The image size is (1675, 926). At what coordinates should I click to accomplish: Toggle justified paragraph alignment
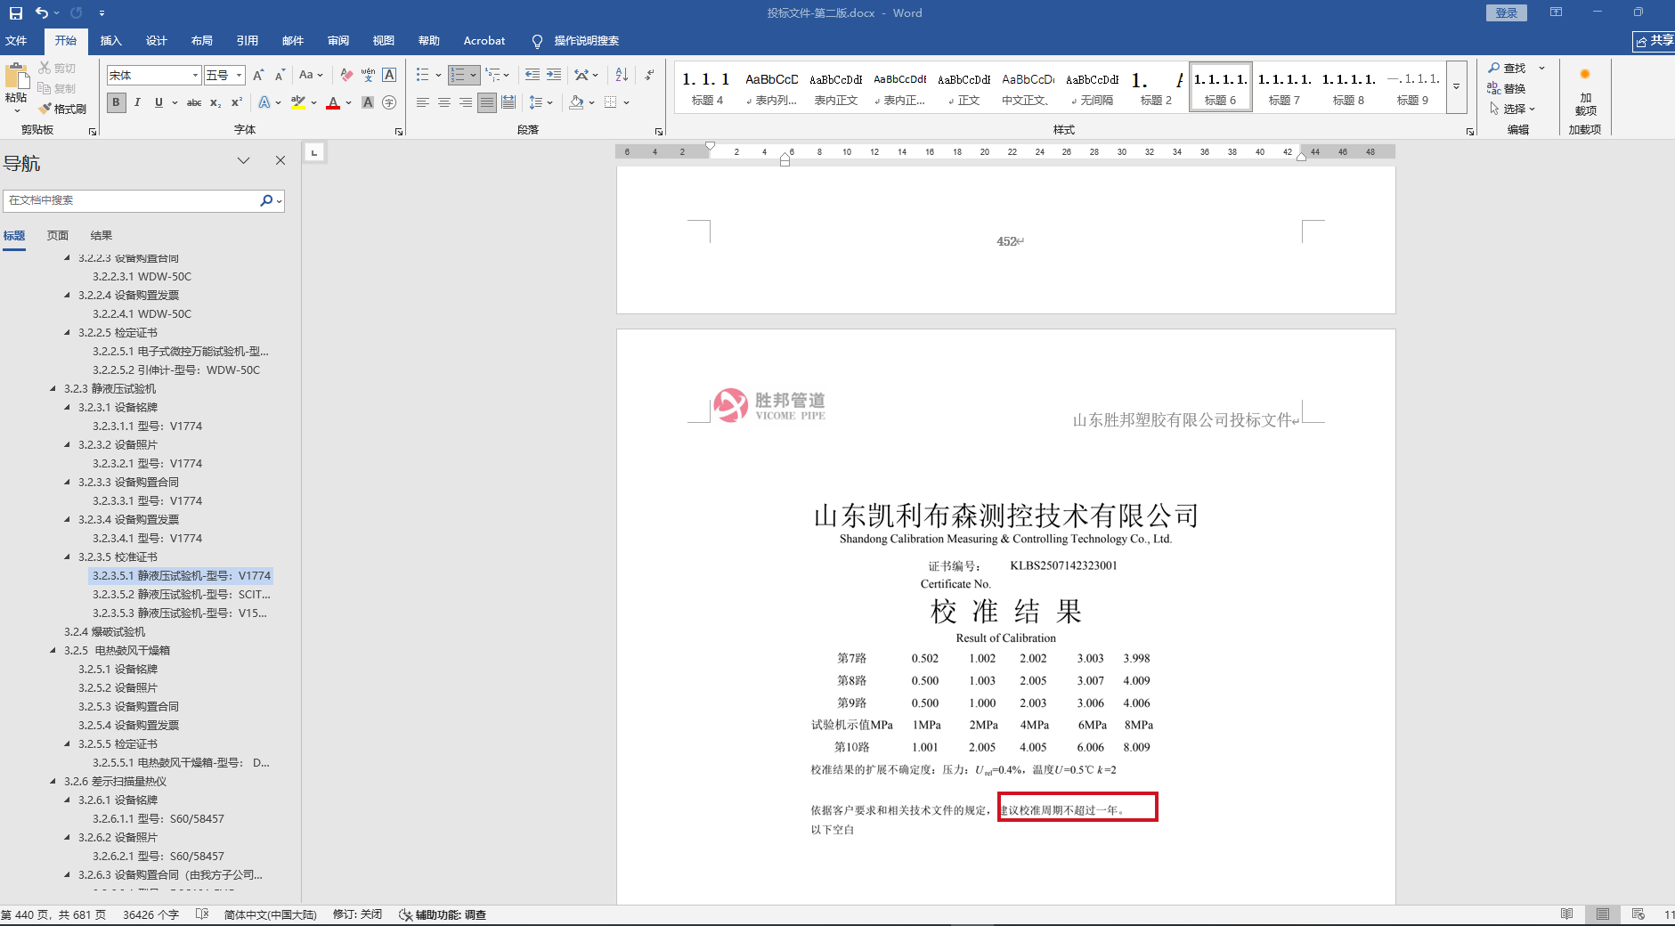point(487,103)
